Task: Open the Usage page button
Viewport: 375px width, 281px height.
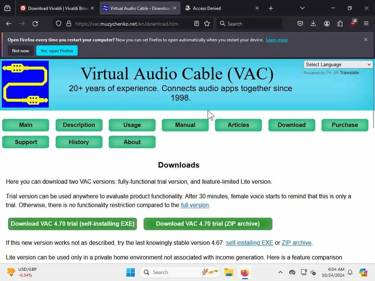Action: click(x=132, y=125)
